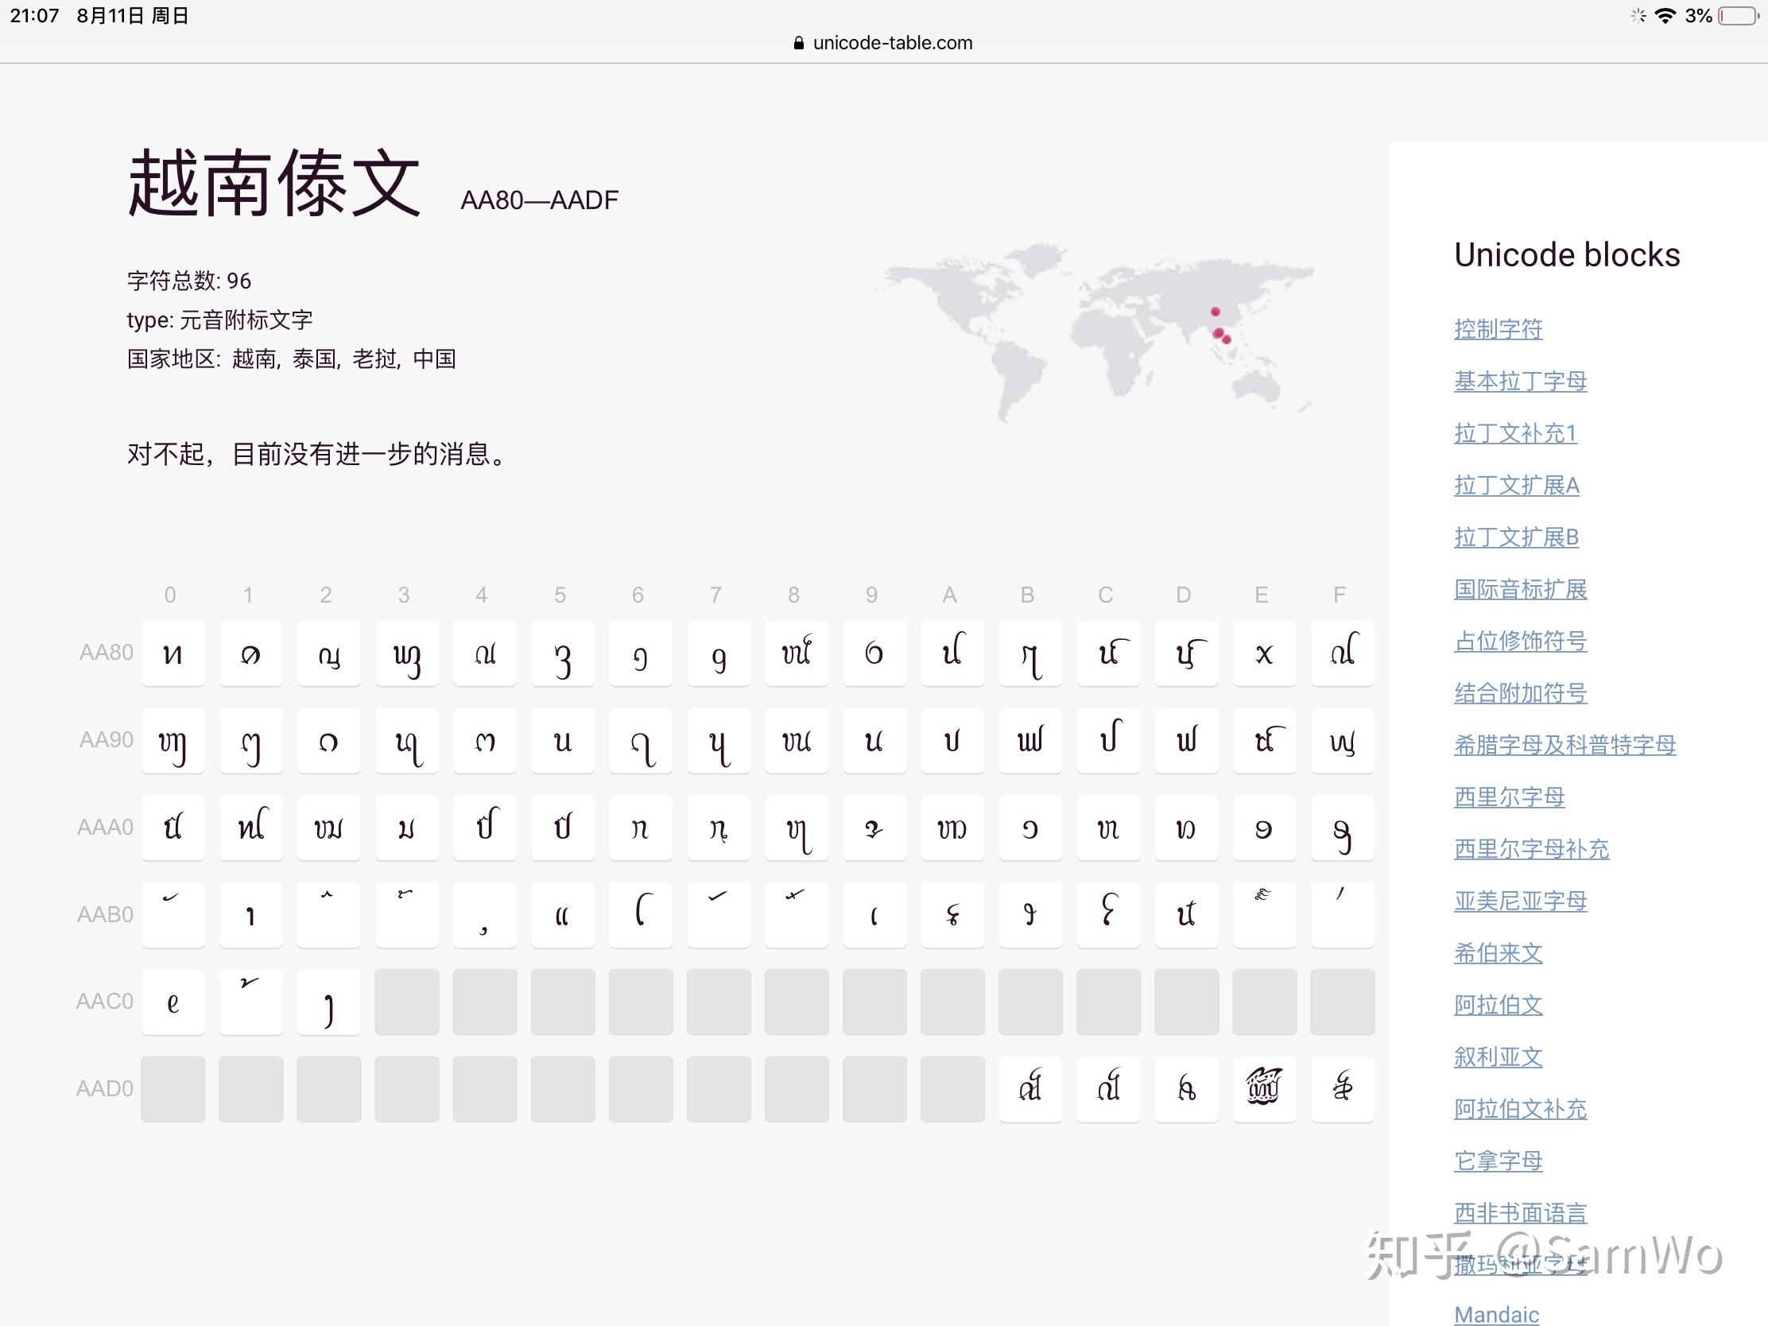Select the character at AAAF

tap(1342, 828)
